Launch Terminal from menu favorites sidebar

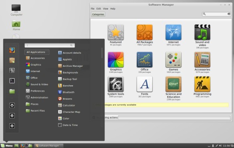pyautogui.click(x=12, y=81)
